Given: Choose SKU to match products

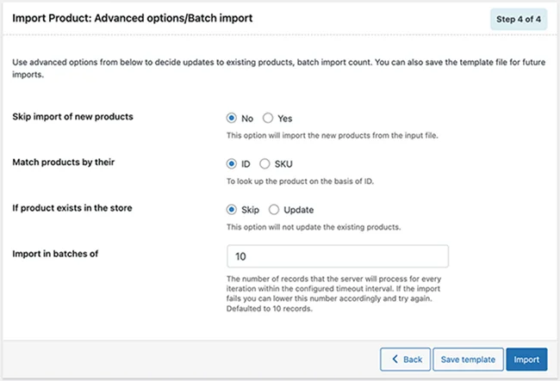Looking at the screenshot, I should [x=265, y=164].
